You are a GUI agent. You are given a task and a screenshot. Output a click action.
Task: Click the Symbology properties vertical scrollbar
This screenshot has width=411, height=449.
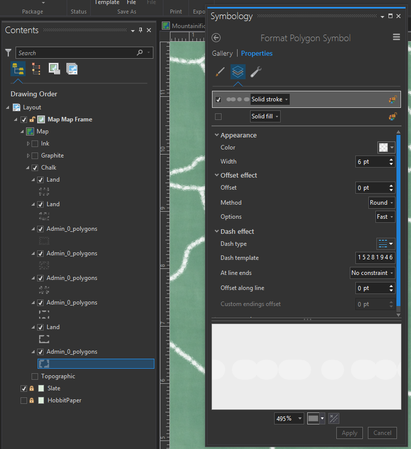(398, 221)
